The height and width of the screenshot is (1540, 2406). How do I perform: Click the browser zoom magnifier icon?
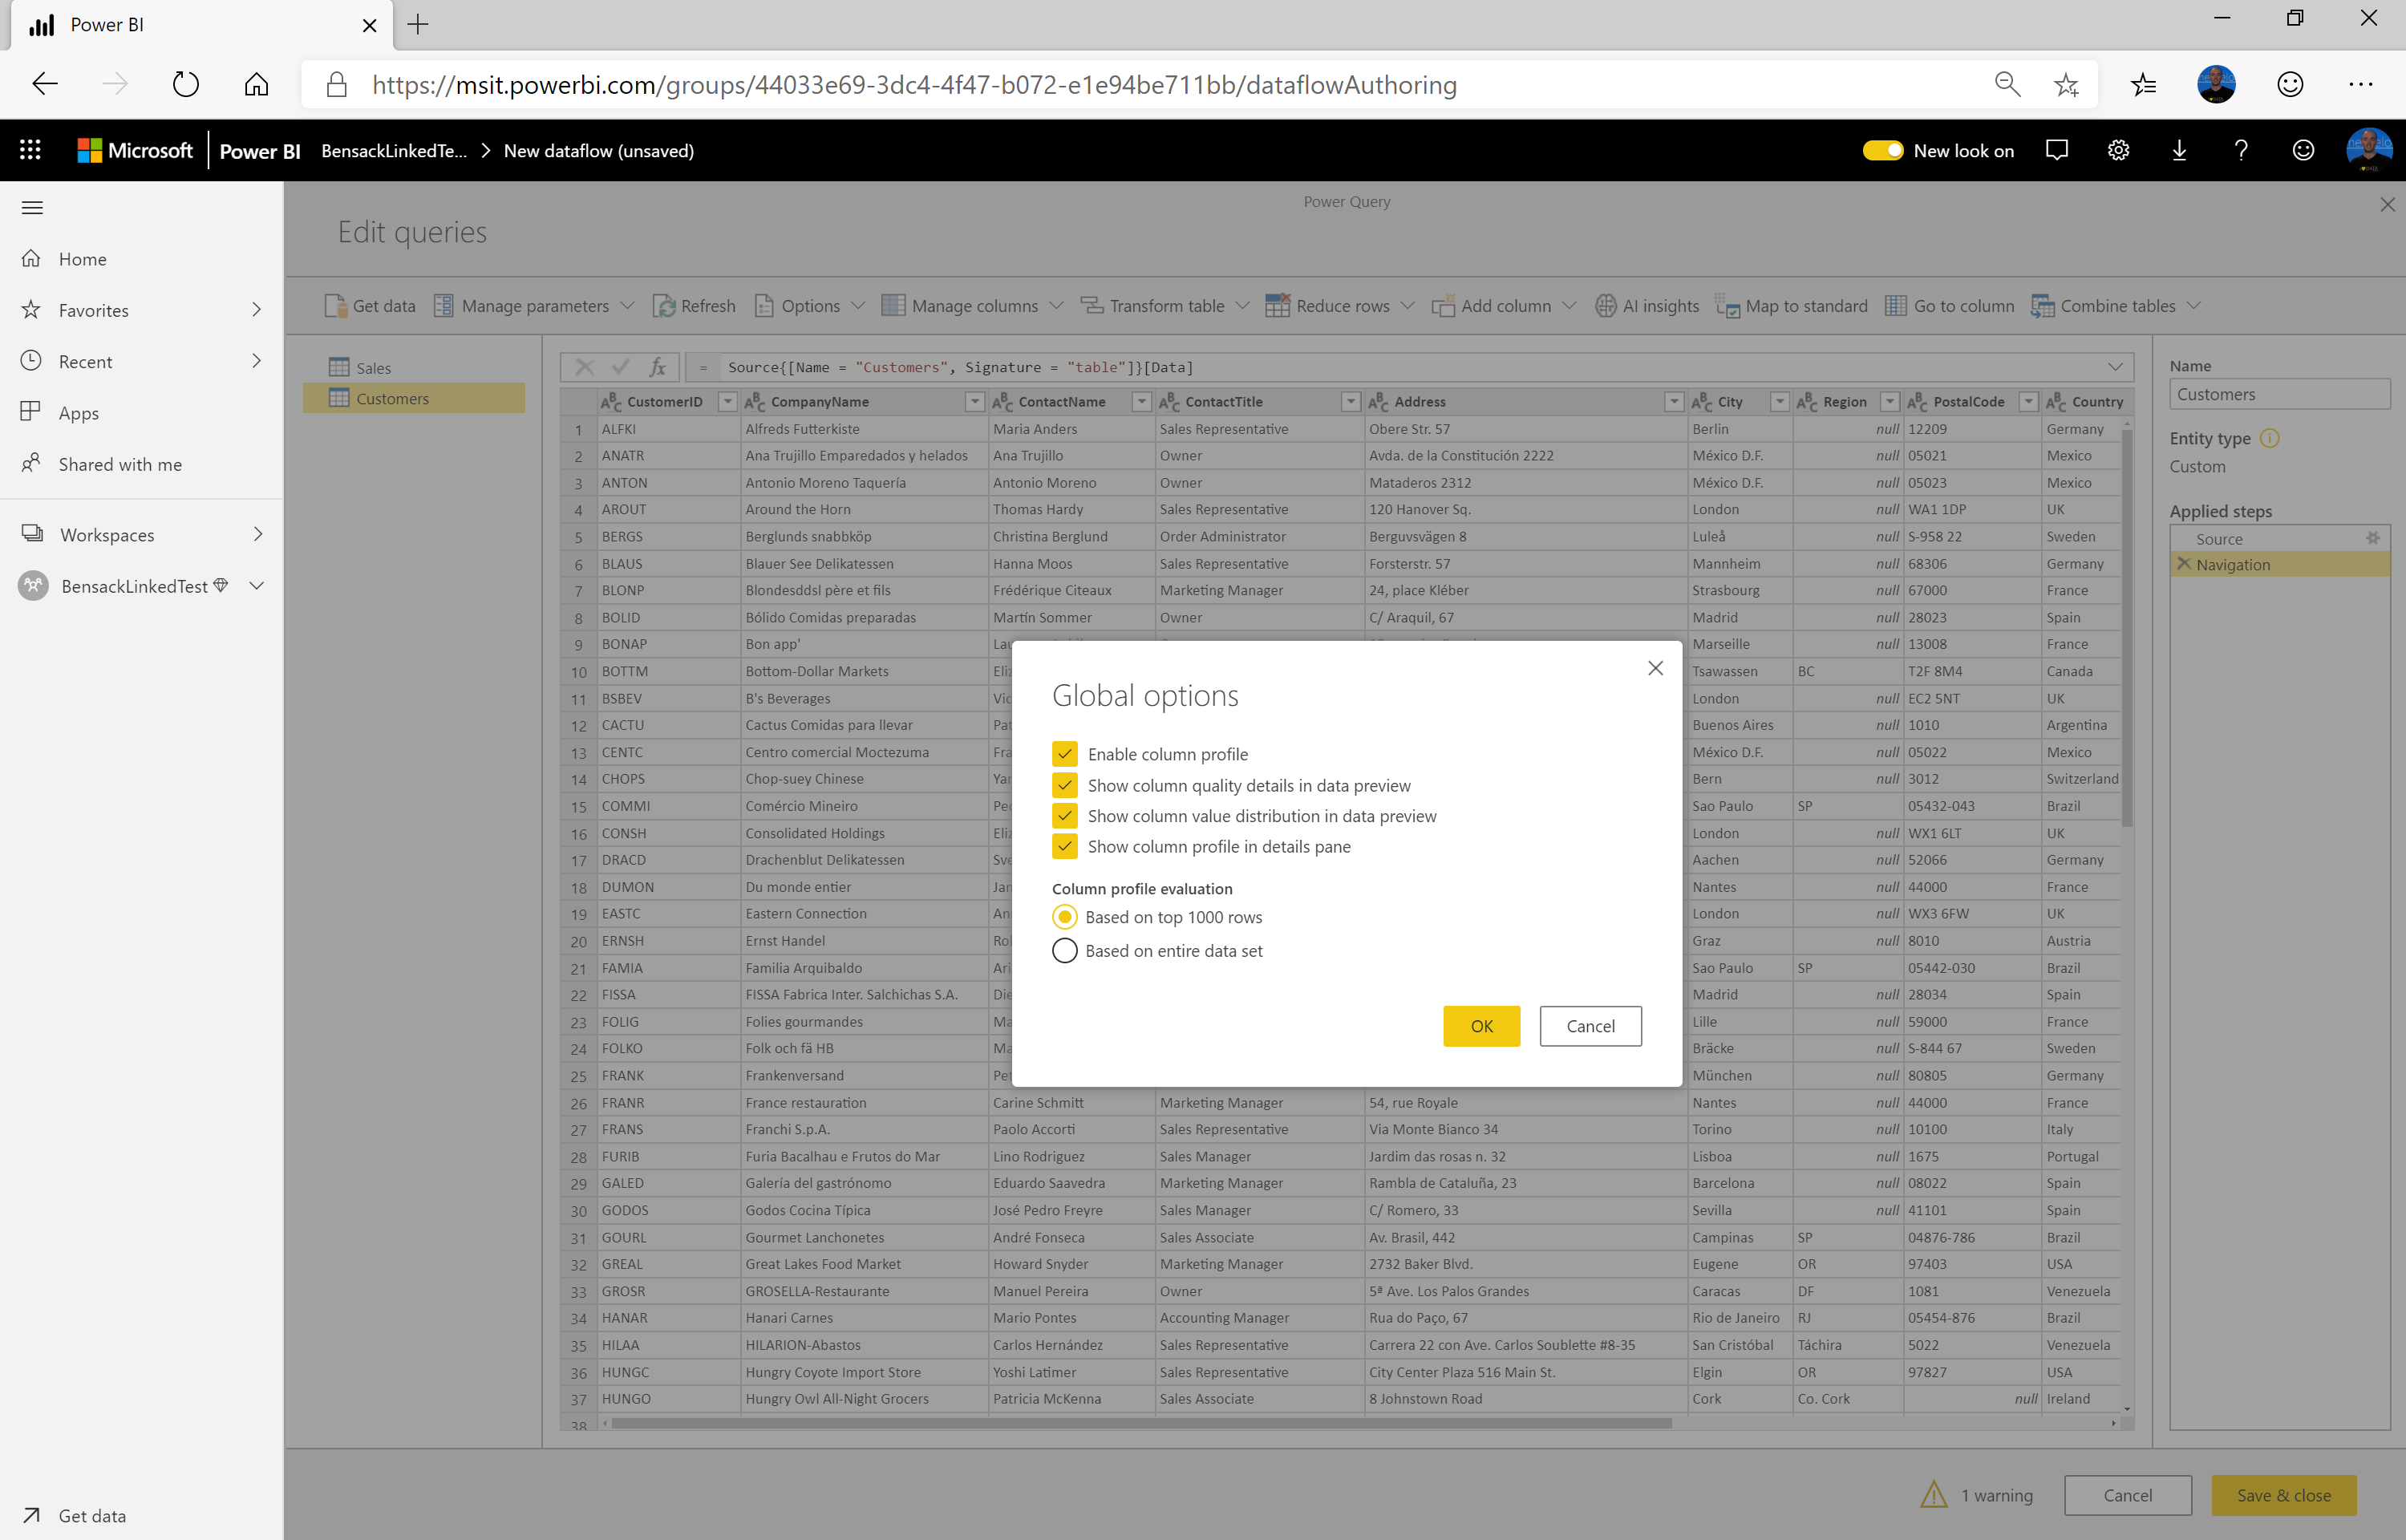2006,85
